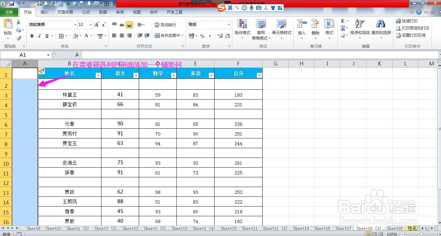This screenshot has height=236, width=441.
Task: Click the decrease indent icon
Action: (x=140, y=36)
